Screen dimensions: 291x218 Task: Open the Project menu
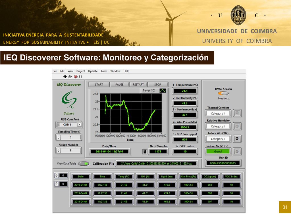coord(80,71)
